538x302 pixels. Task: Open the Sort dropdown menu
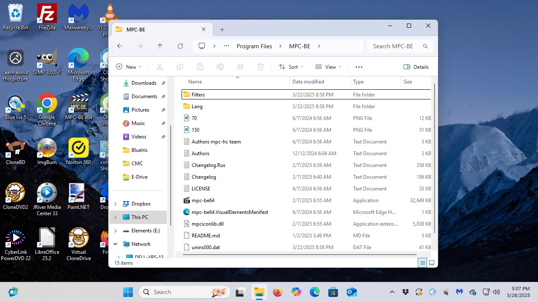291,67
